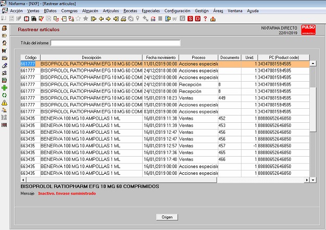Click the pill capsule sidebar icon
Viewport: 326px width, 230px height.
click(x=4, y=66)
